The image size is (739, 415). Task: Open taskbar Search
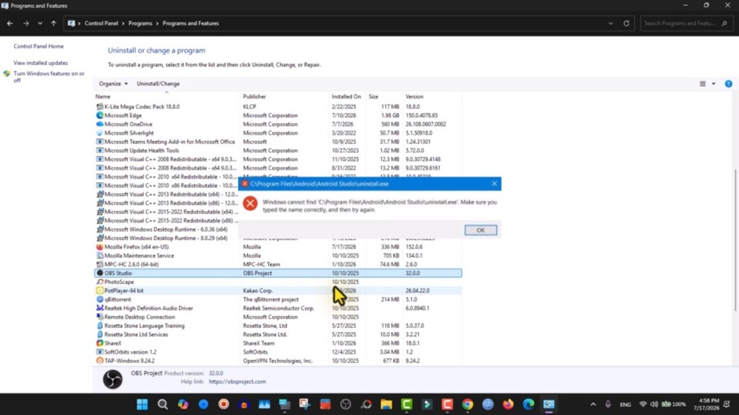pos(162,405)
